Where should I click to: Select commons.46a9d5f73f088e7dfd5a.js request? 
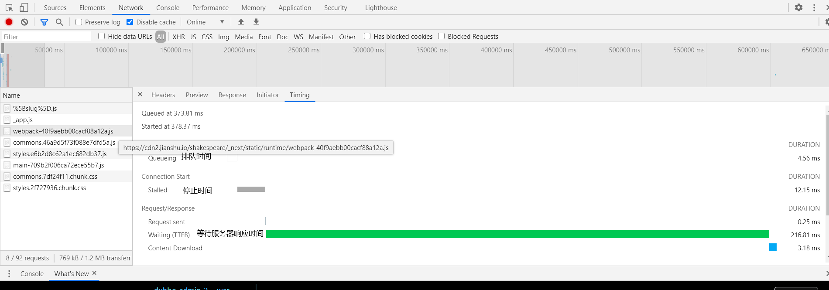click(66, 142)
